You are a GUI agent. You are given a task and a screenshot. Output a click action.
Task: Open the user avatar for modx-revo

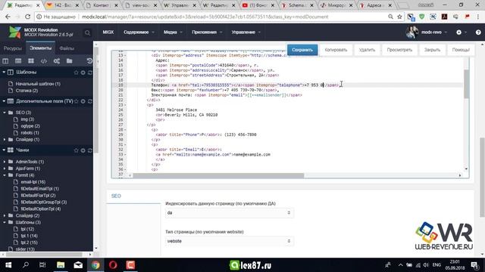click(411, 32)
